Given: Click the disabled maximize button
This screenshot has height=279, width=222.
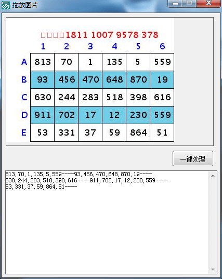Looking at the screenshot, I should point(189,3).
